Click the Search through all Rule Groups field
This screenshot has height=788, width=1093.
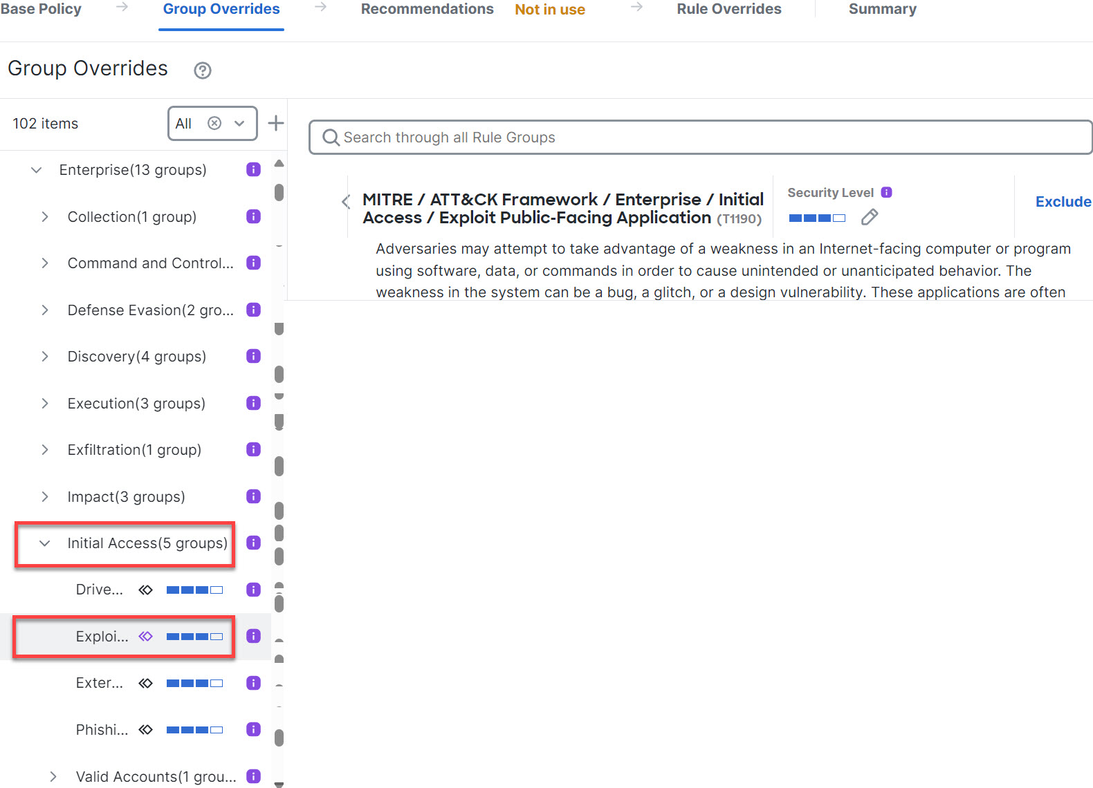[700, 138]
